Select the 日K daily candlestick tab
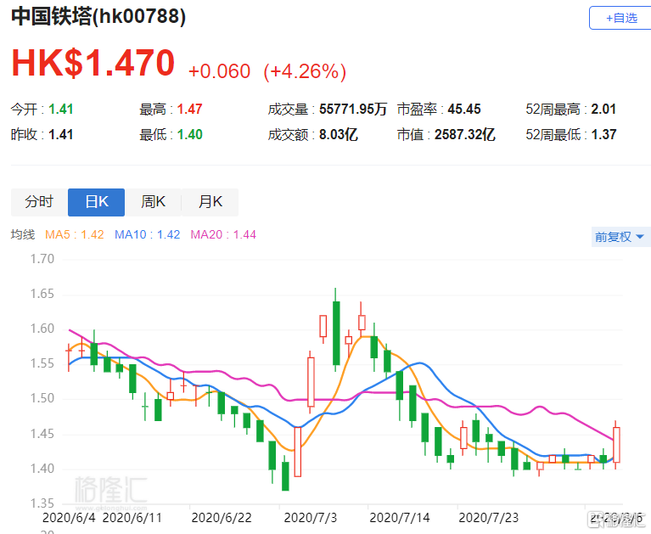The width and height of the screenshot is (651, 534). (96, 202)
